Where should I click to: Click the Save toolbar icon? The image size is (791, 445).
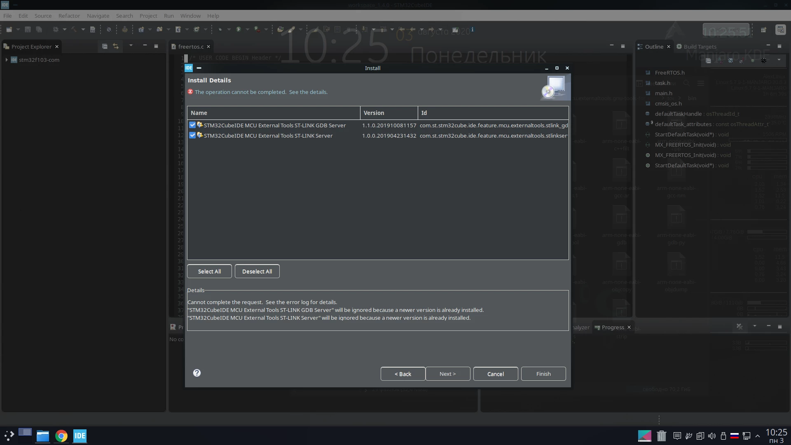28,30
